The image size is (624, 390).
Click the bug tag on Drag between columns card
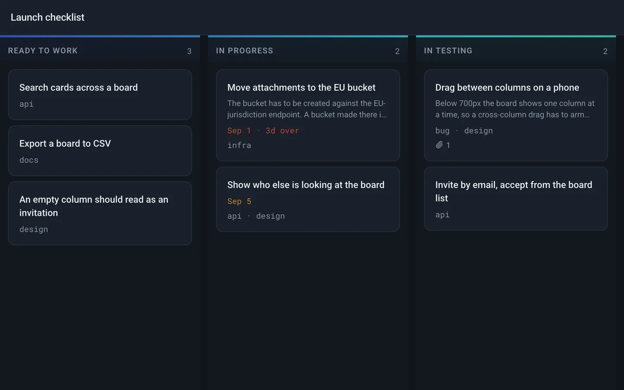point(442,130)
